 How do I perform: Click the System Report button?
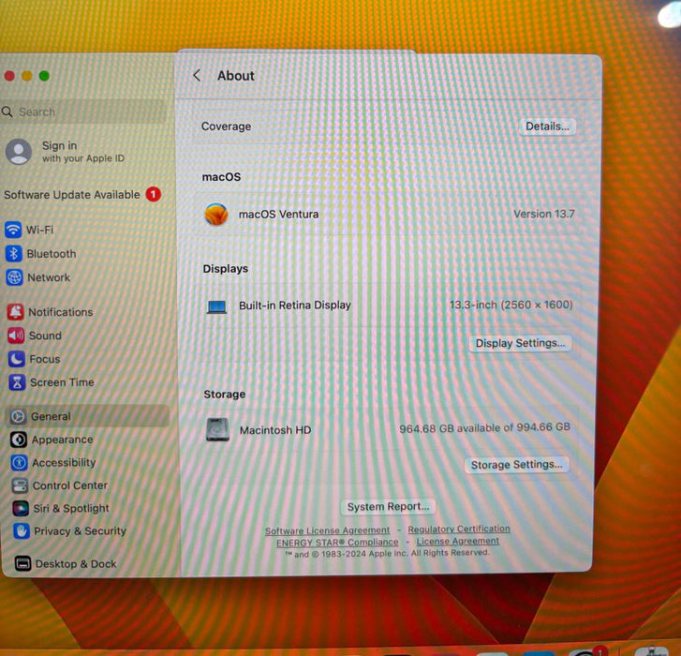pos(388,507)
